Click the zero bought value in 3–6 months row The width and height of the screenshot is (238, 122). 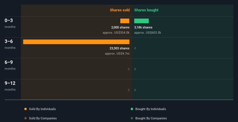[135, 49]
